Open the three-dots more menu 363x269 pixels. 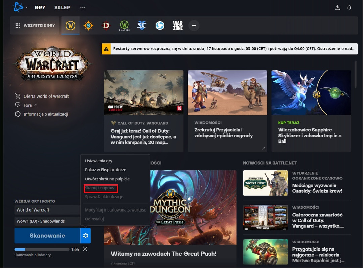coord(83,8)
